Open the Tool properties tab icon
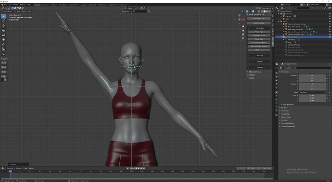This screenshot has width=332, height=182. coord(276,69)
